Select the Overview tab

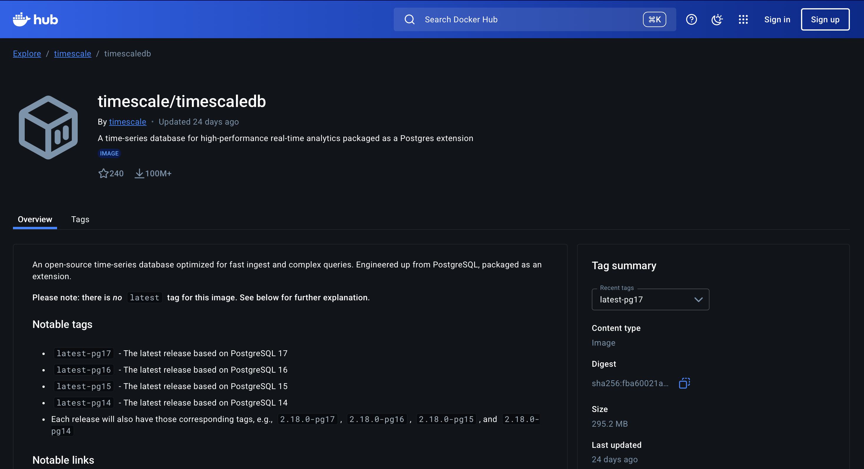tap(35, 220)
